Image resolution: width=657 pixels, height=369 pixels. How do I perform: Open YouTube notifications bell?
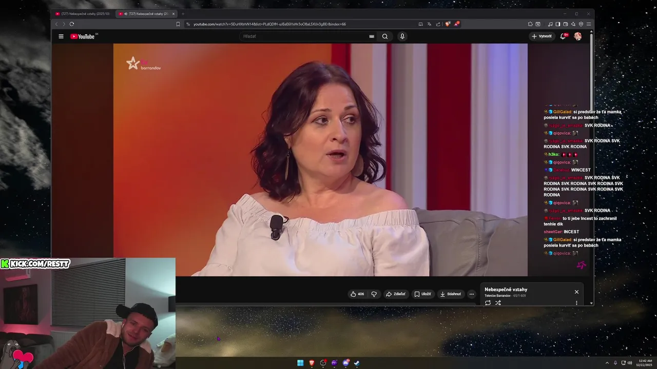click(x=563, y=36)
